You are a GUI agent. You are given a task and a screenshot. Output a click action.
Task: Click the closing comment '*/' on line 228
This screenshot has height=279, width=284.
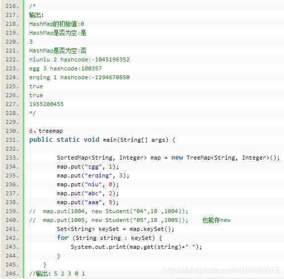[33, 113]
